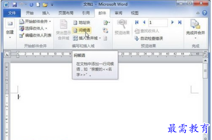Click the vertical scrollbar thumb
212x140 pixels.
coord(205,71)
